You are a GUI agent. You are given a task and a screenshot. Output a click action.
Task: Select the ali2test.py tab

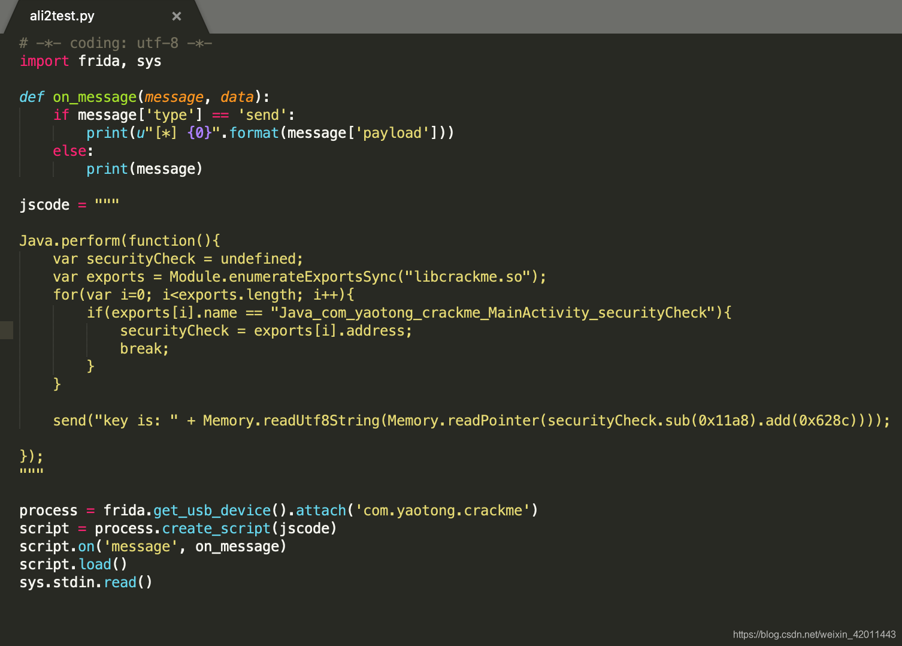pos(62,16)
